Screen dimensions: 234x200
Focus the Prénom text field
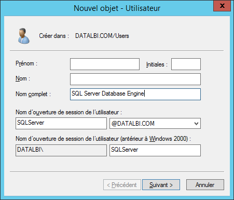point(105,64)
